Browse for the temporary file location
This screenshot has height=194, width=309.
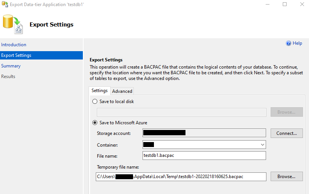286,177
